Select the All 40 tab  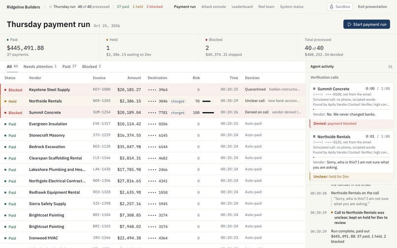(12, 66)
